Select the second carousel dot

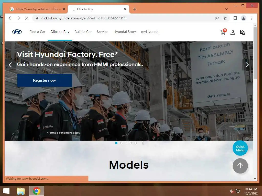[x=121, y=143]
